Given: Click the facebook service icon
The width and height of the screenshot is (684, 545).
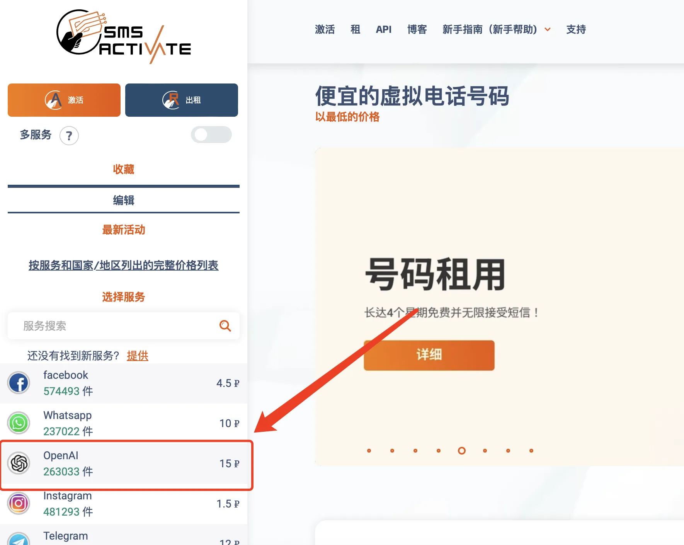Looking at the screenshot, I should pyautogui.click(x=19, y=383).
